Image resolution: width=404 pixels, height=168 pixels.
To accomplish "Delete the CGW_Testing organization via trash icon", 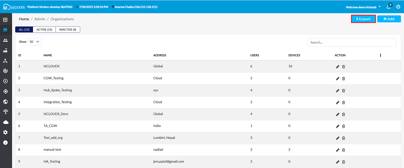I will pyautogui.click(x=343, y=79).
